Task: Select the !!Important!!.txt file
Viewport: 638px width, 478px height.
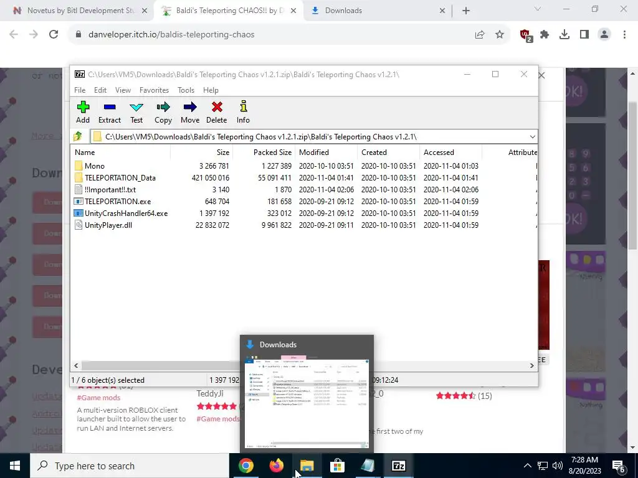Action: 110,189
